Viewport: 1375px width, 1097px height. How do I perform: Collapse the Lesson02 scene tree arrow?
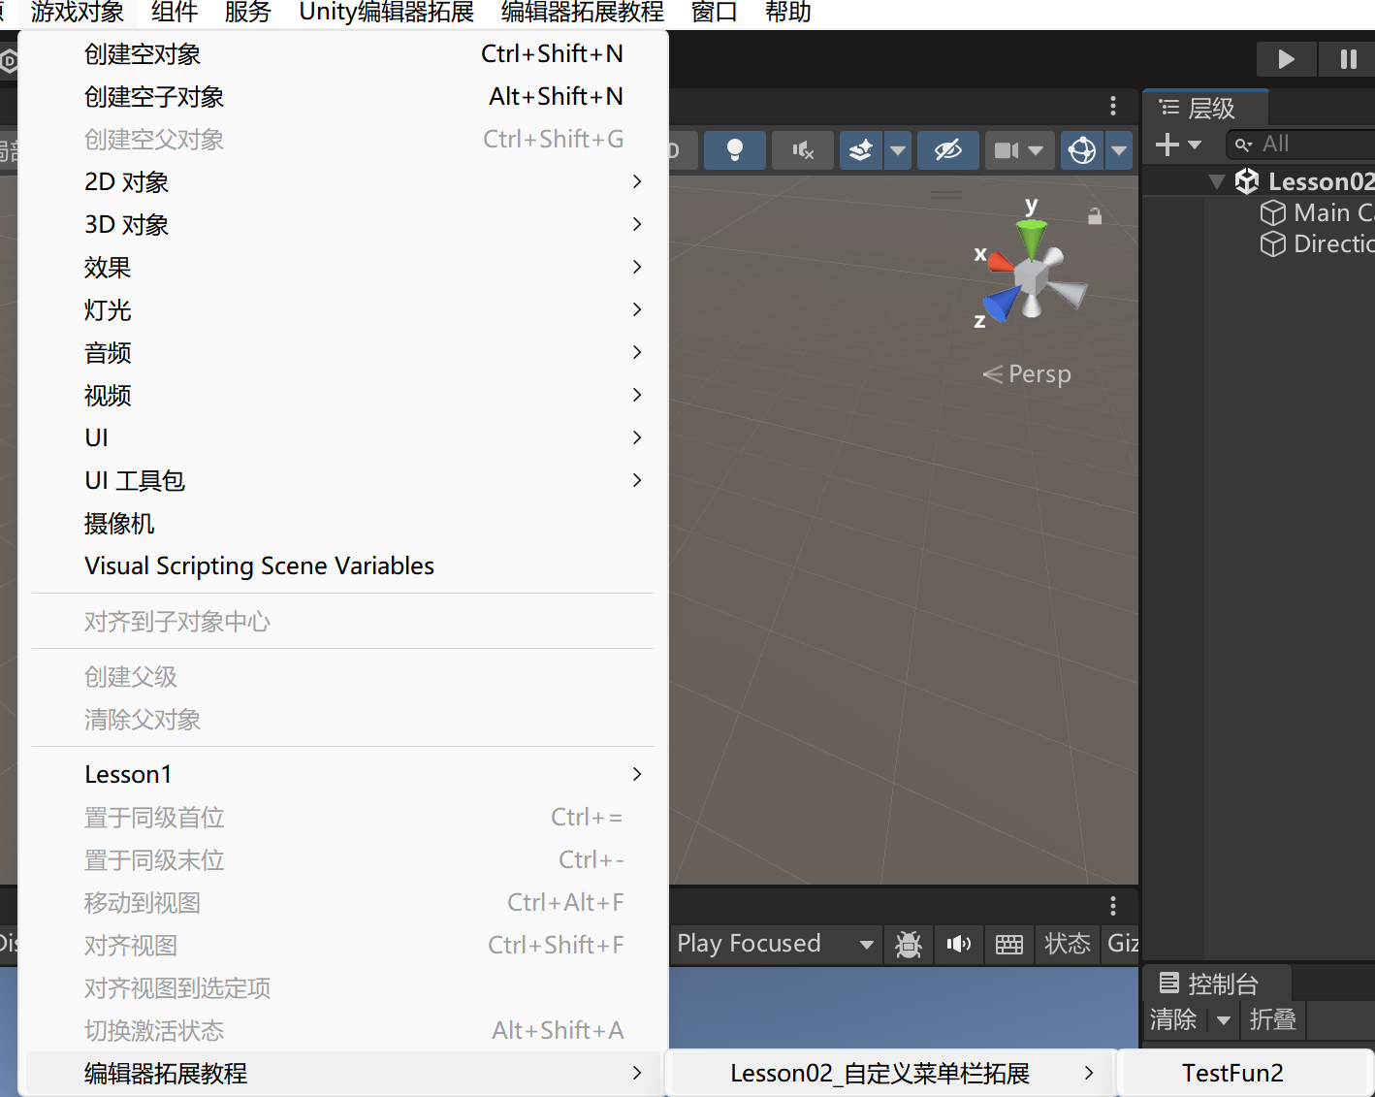[1217, 181]
